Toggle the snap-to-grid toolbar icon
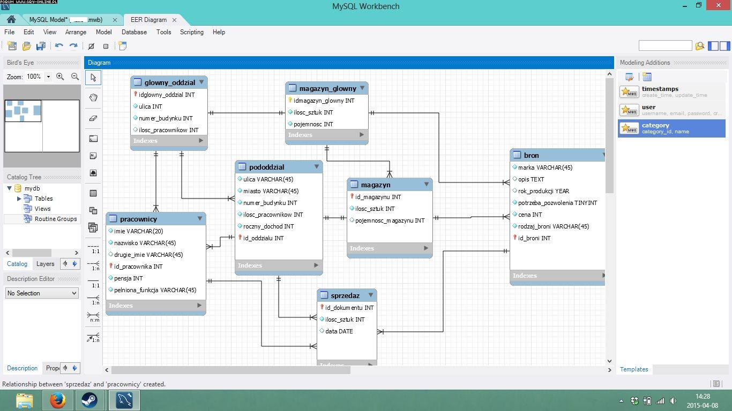The image size is (732, 411). point(106,46)
